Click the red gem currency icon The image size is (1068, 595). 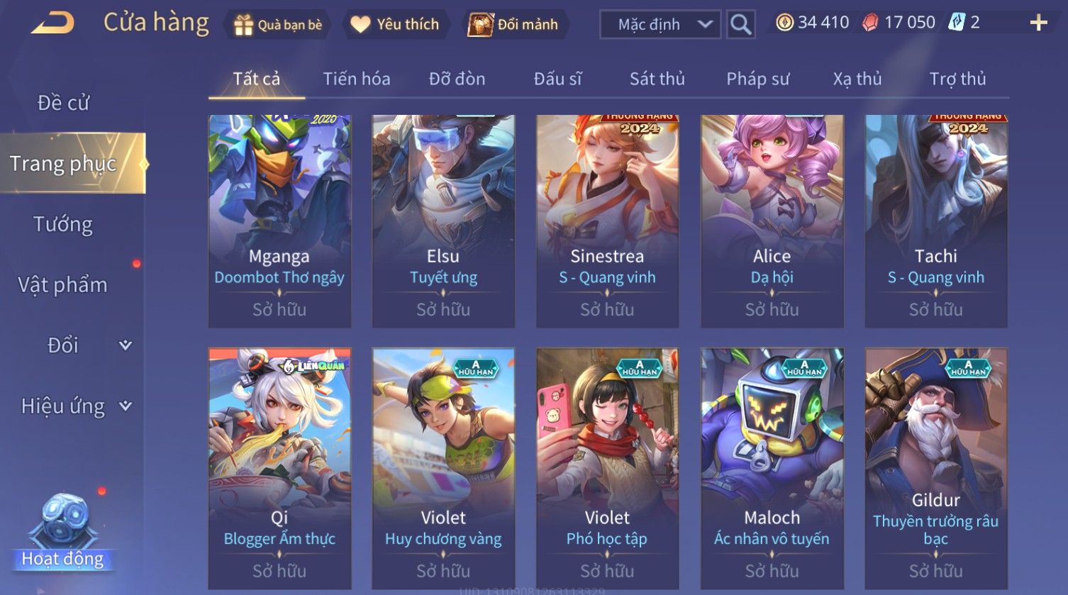pyautogui.click(x=870, y=23)
